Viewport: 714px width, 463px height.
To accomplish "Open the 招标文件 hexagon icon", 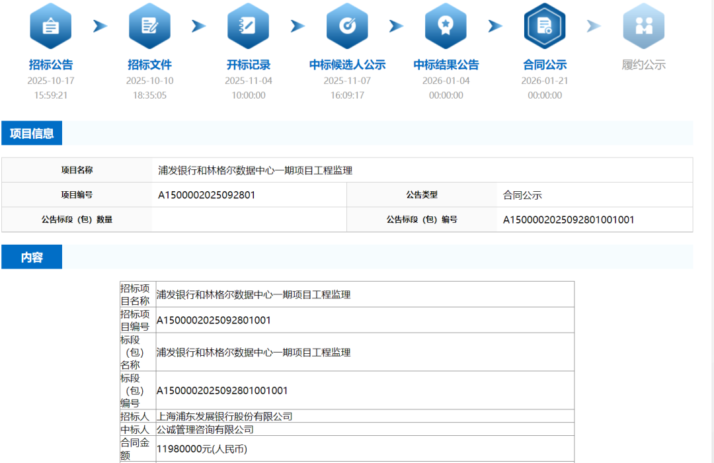I will (149, 26).
